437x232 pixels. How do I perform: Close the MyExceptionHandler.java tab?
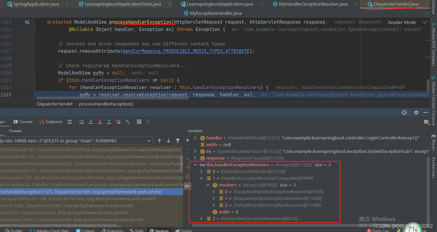pyautogui.click(x=426, y=13)
